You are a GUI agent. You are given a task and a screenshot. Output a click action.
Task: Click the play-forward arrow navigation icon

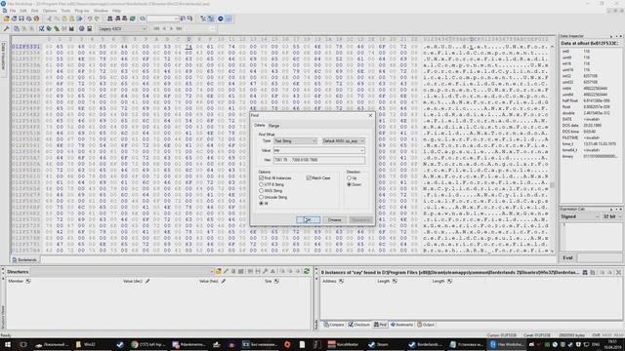pos(172,28)
